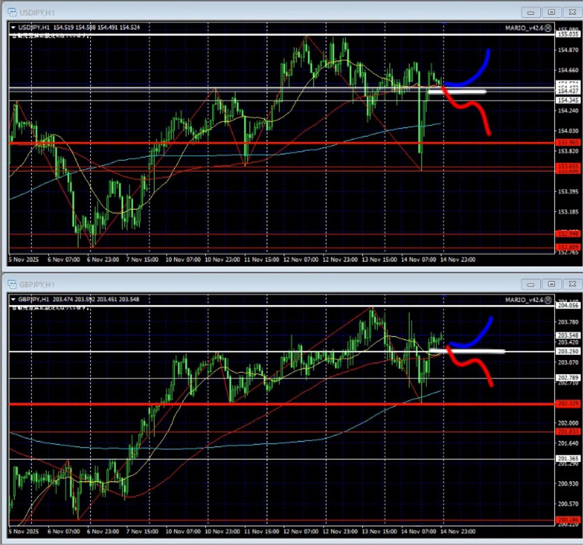
Task: Click the USDJPY,H1 window title chart icon
Action: [12, 12]
